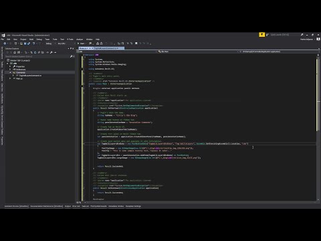Open the Analyze menu
This screenshot has height=241, width=321.
click(80, 39)
